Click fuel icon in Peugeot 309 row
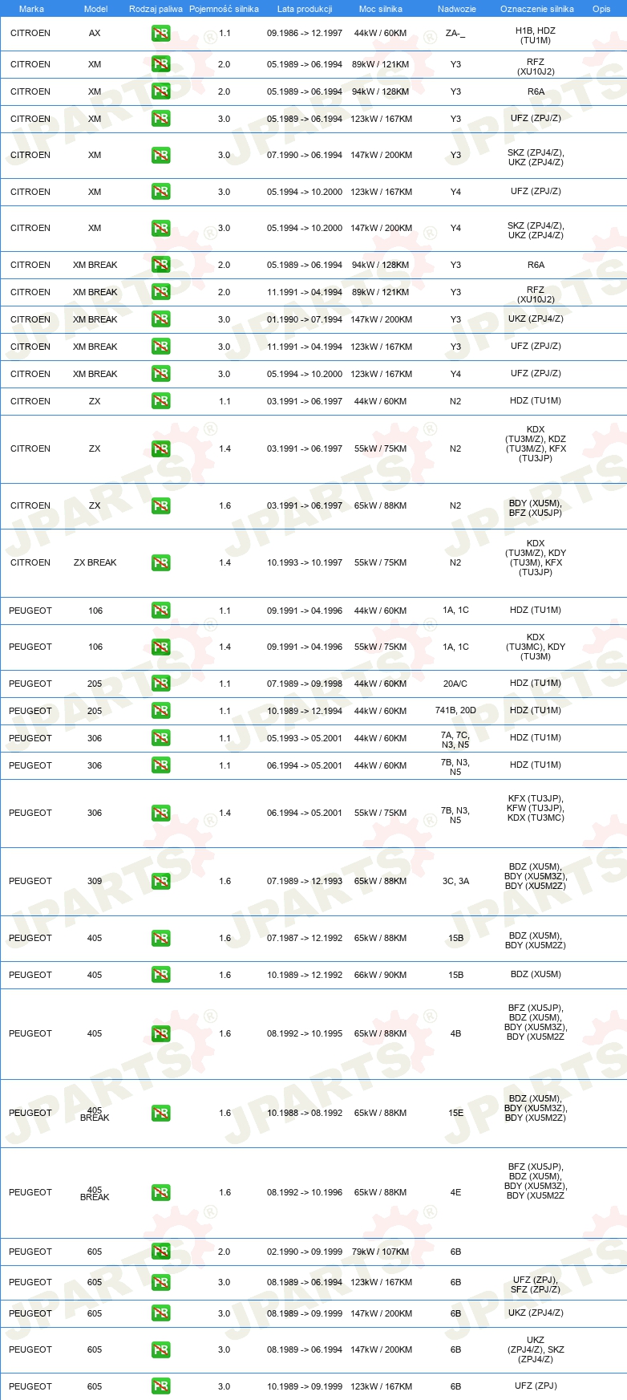This screenshot has height=1400, width=627. point(160,882)
